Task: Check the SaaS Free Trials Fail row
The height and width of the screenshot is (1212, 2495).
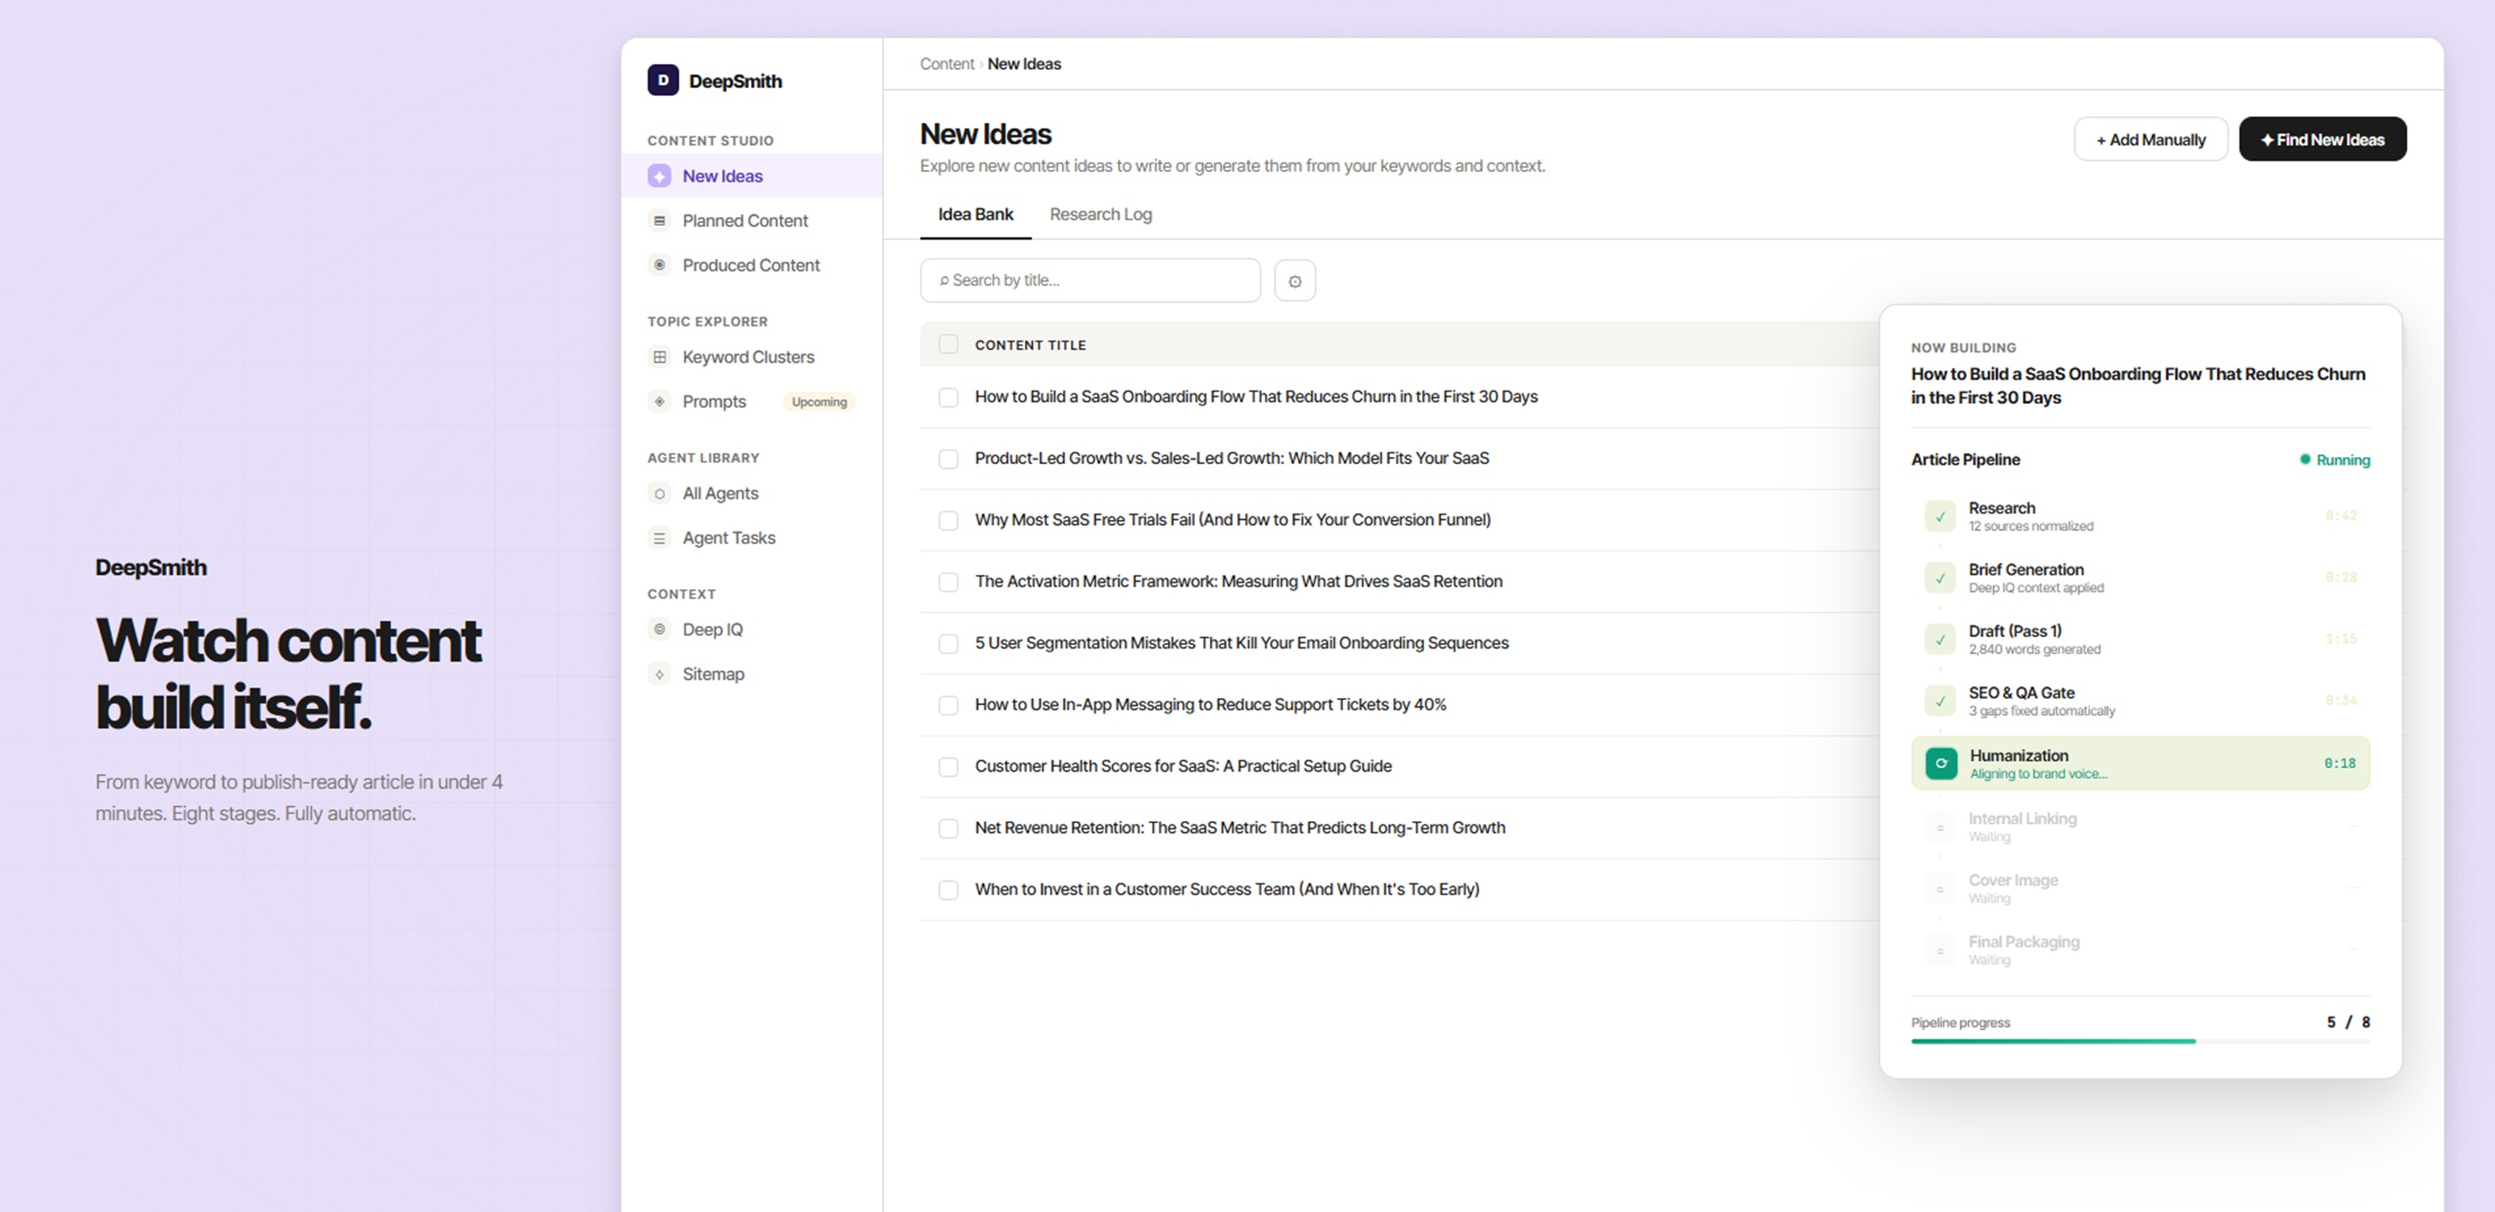Action: click(x=949, y=521)
